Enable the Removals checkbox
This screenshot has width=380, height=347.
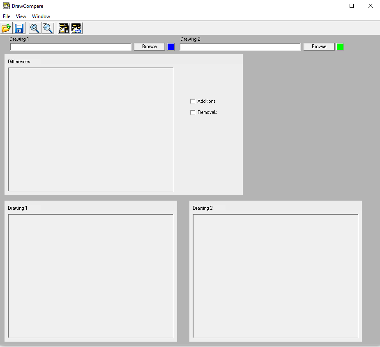(x=193, y=112)
